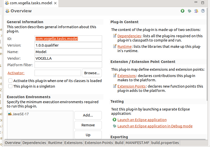
Task: Click green play icon next to Launch link
Action: [x=114, y=120]
